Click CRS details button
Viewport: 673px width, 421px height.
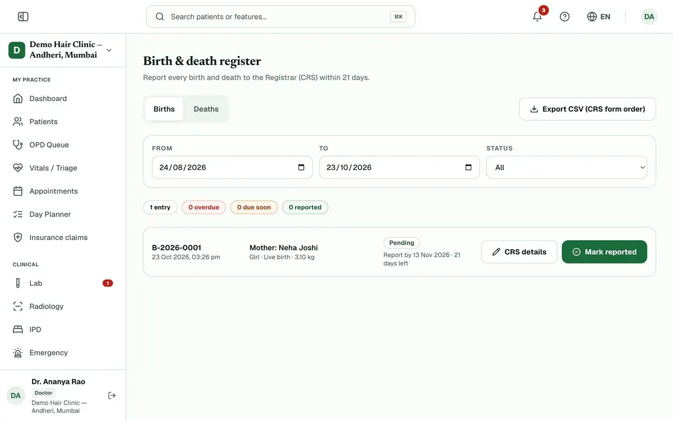[519, 252]
